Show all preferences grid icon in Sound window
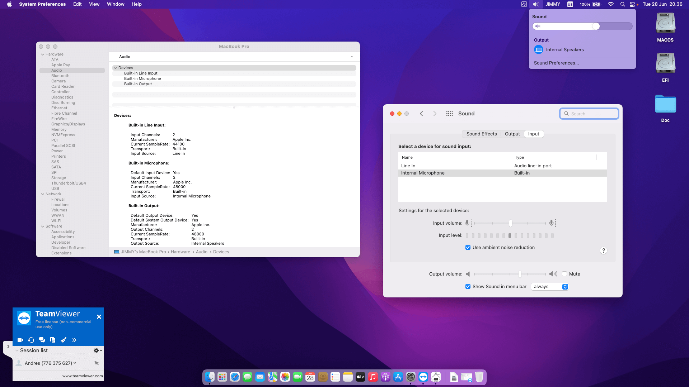 pos(449,114)
